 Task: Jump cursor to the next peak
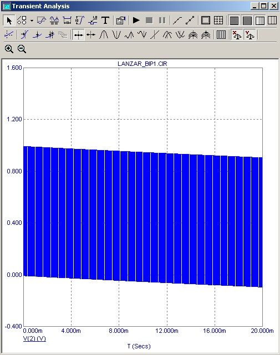[104, 35]
